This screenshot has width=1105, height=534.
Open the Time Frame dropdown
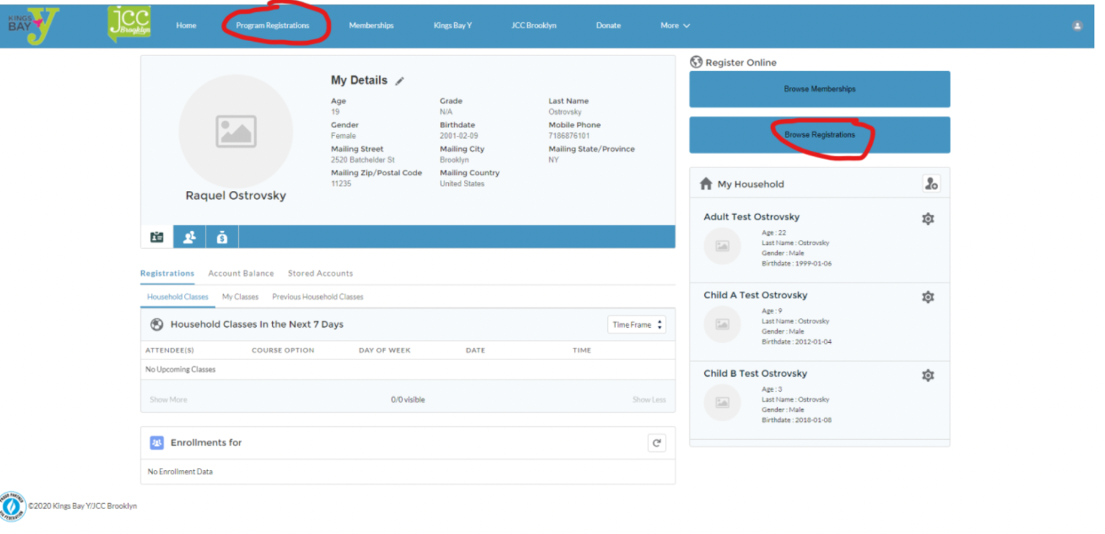pos(636,325)
